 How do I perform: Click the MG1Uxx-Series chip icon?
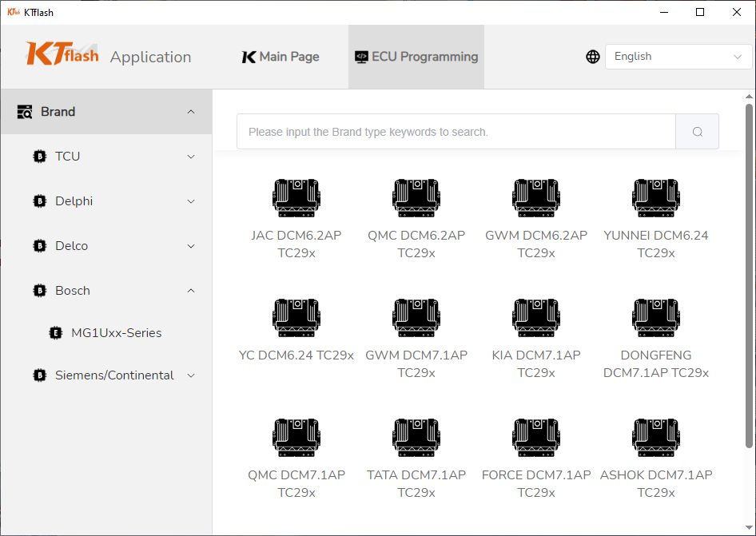pos(56,332)
